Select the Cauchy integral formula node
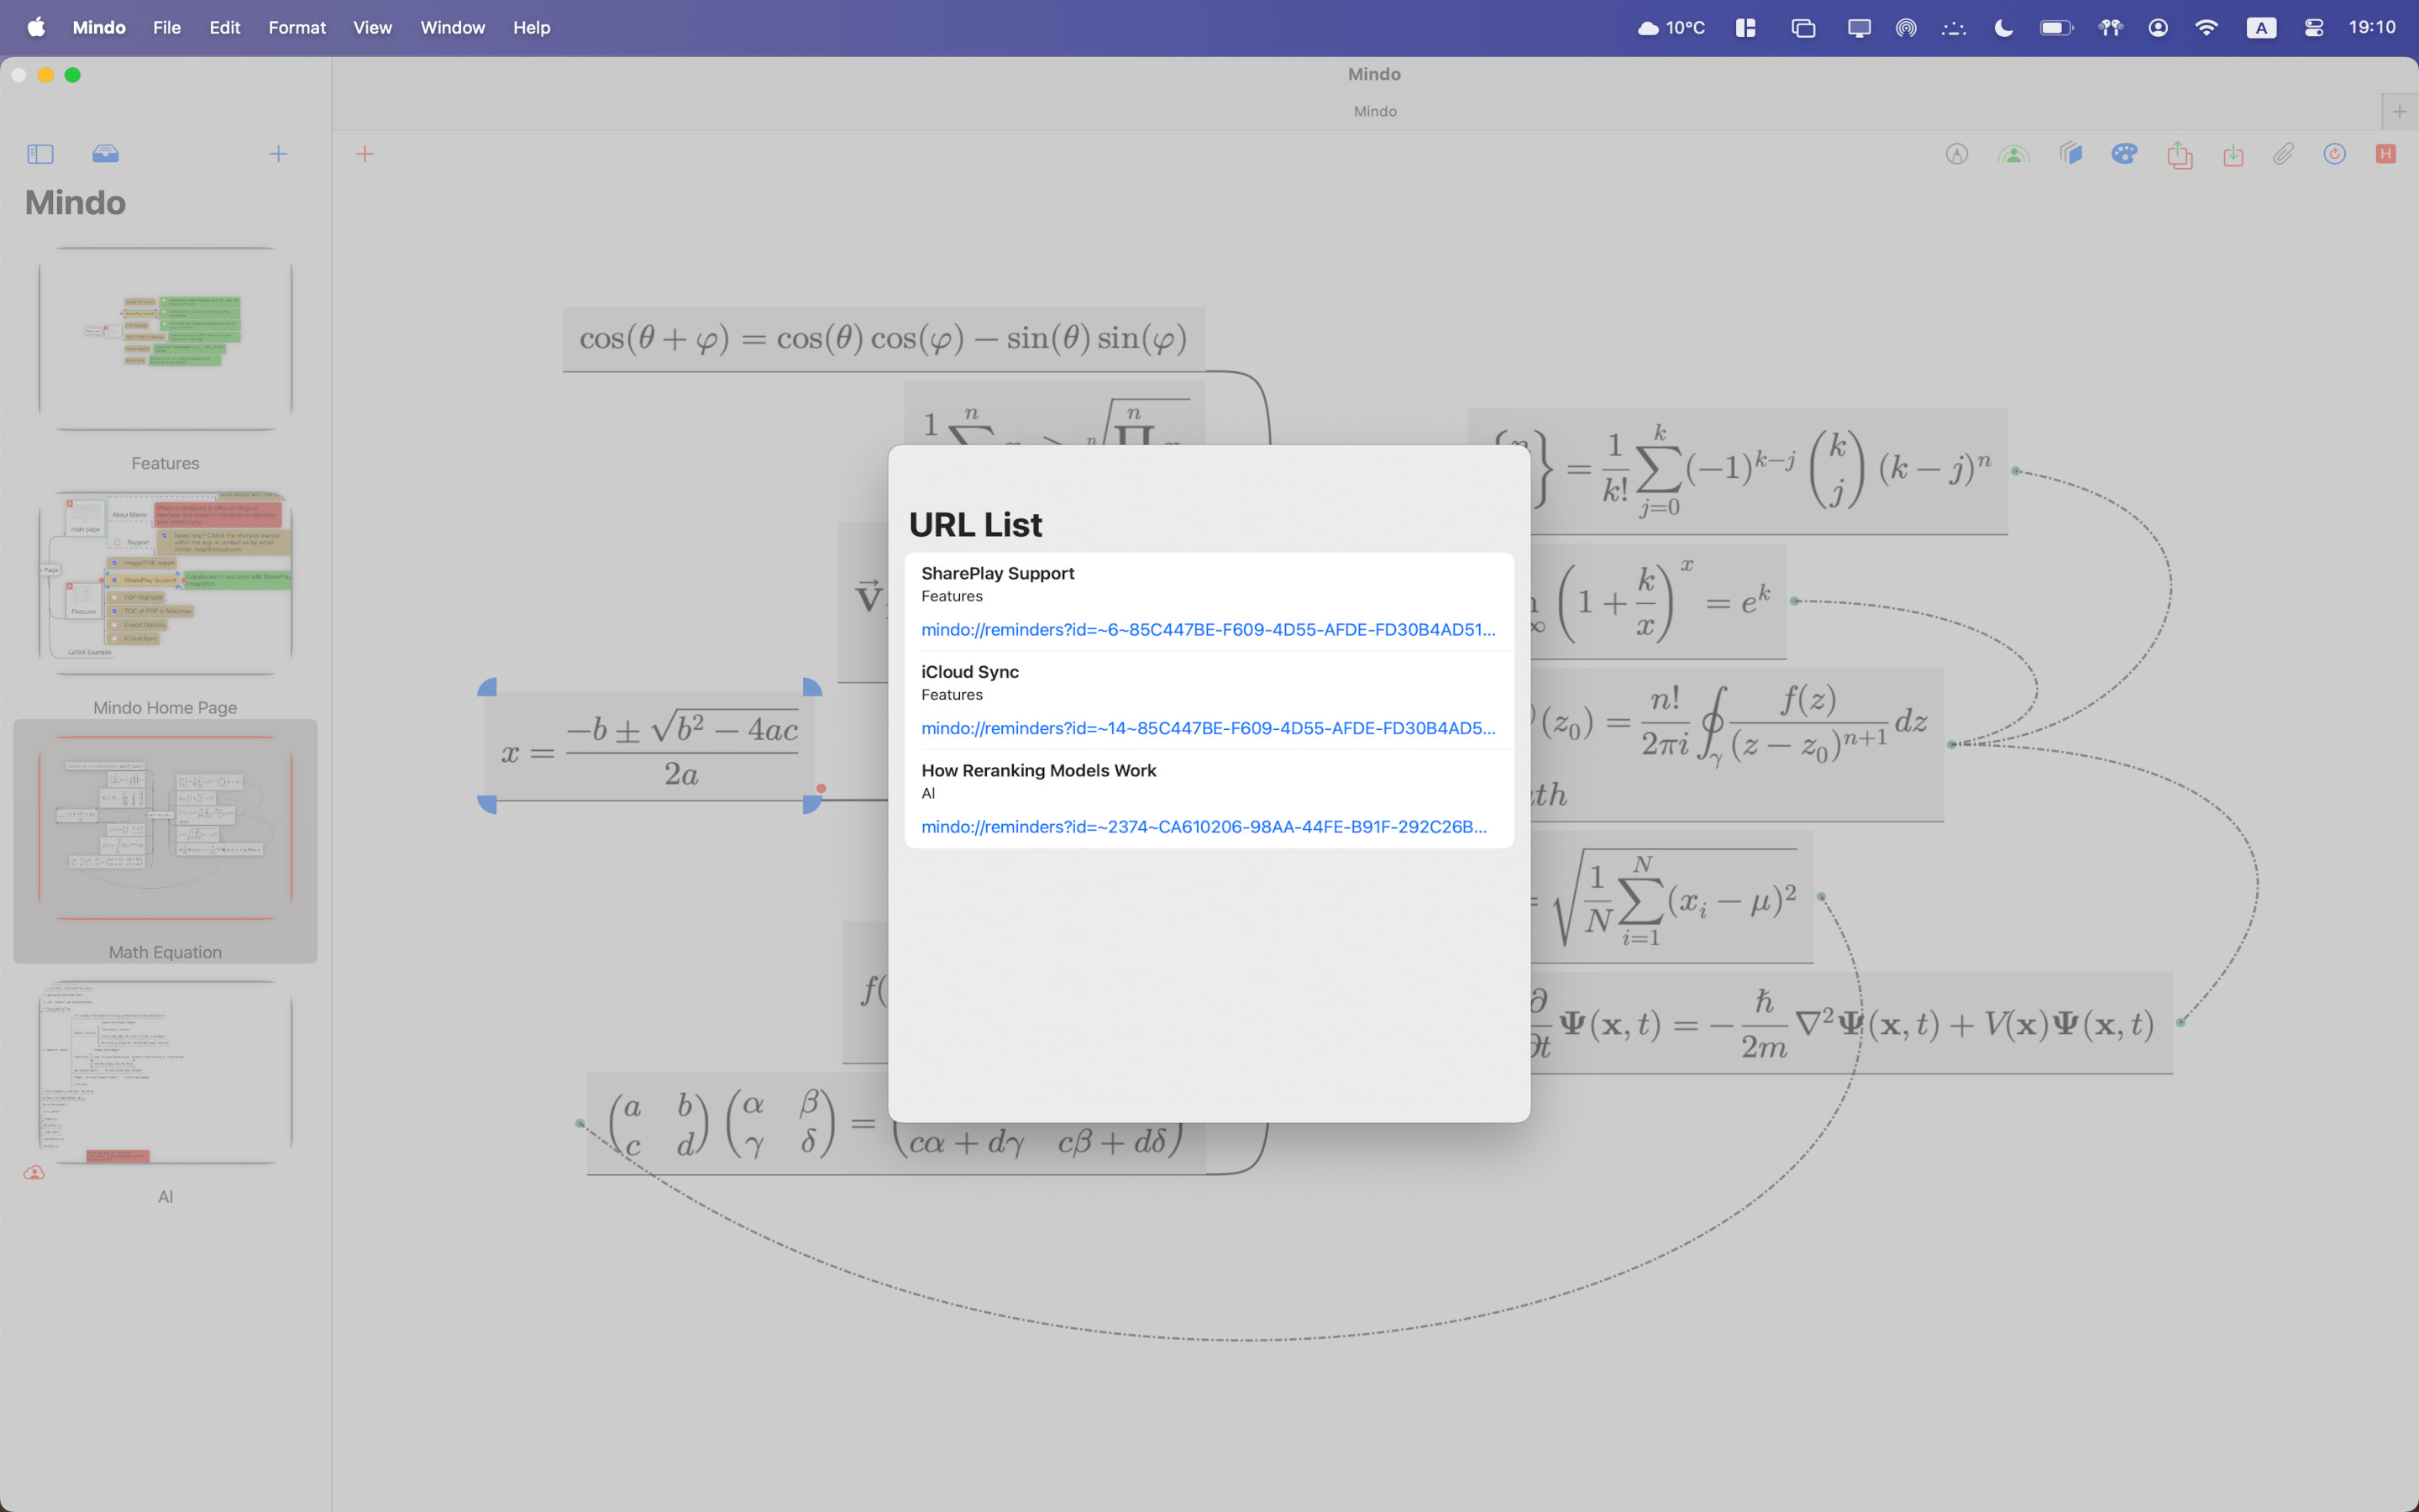Viewport: 2419px width, 1512px height. click(1737, 745)
